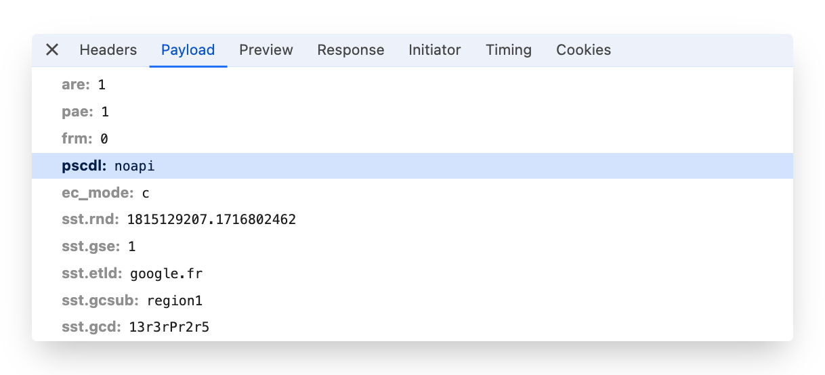View the Timing tab
Viewport: 825px width, 375px height.
(508, 50)
